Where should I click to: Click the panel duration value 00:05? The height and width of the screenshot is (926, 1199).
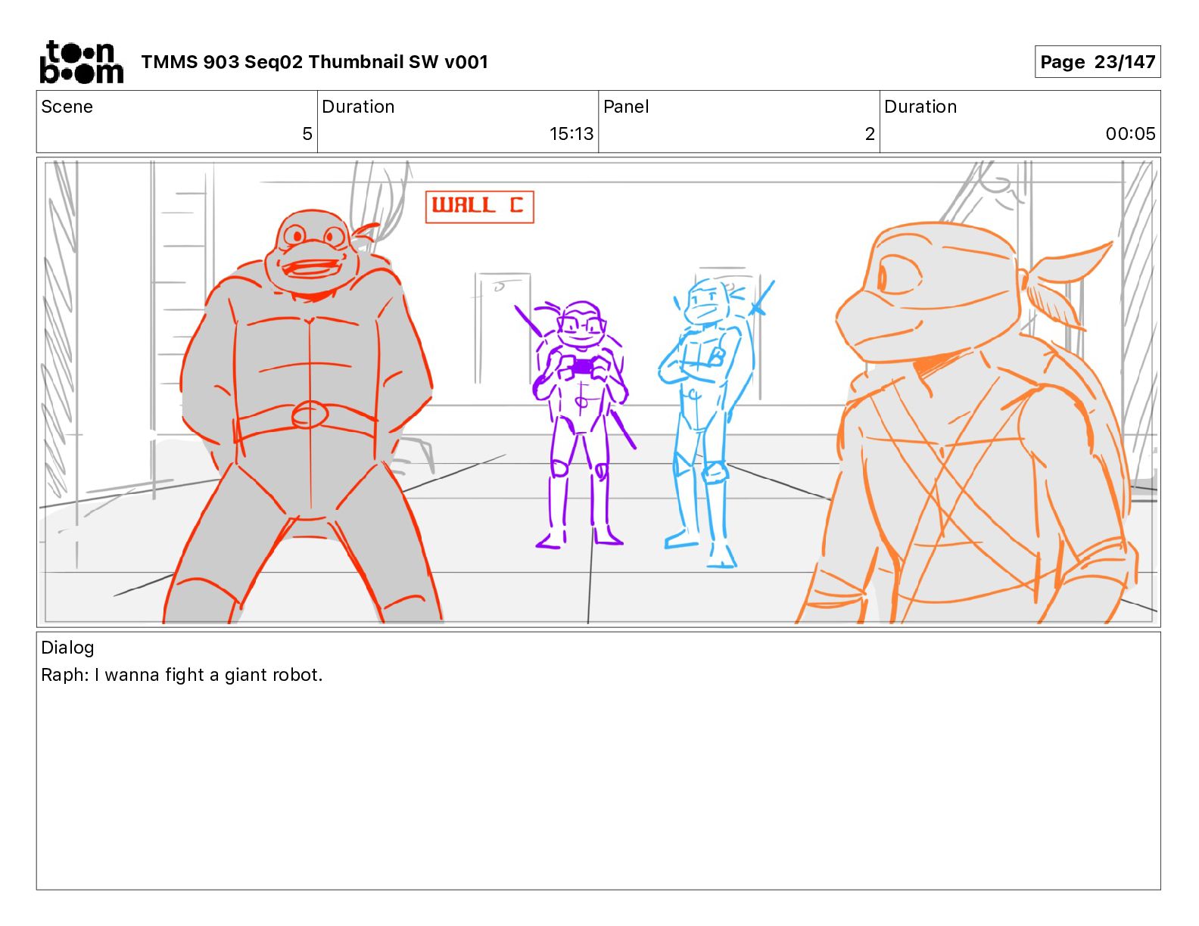tap(1130, 134)
